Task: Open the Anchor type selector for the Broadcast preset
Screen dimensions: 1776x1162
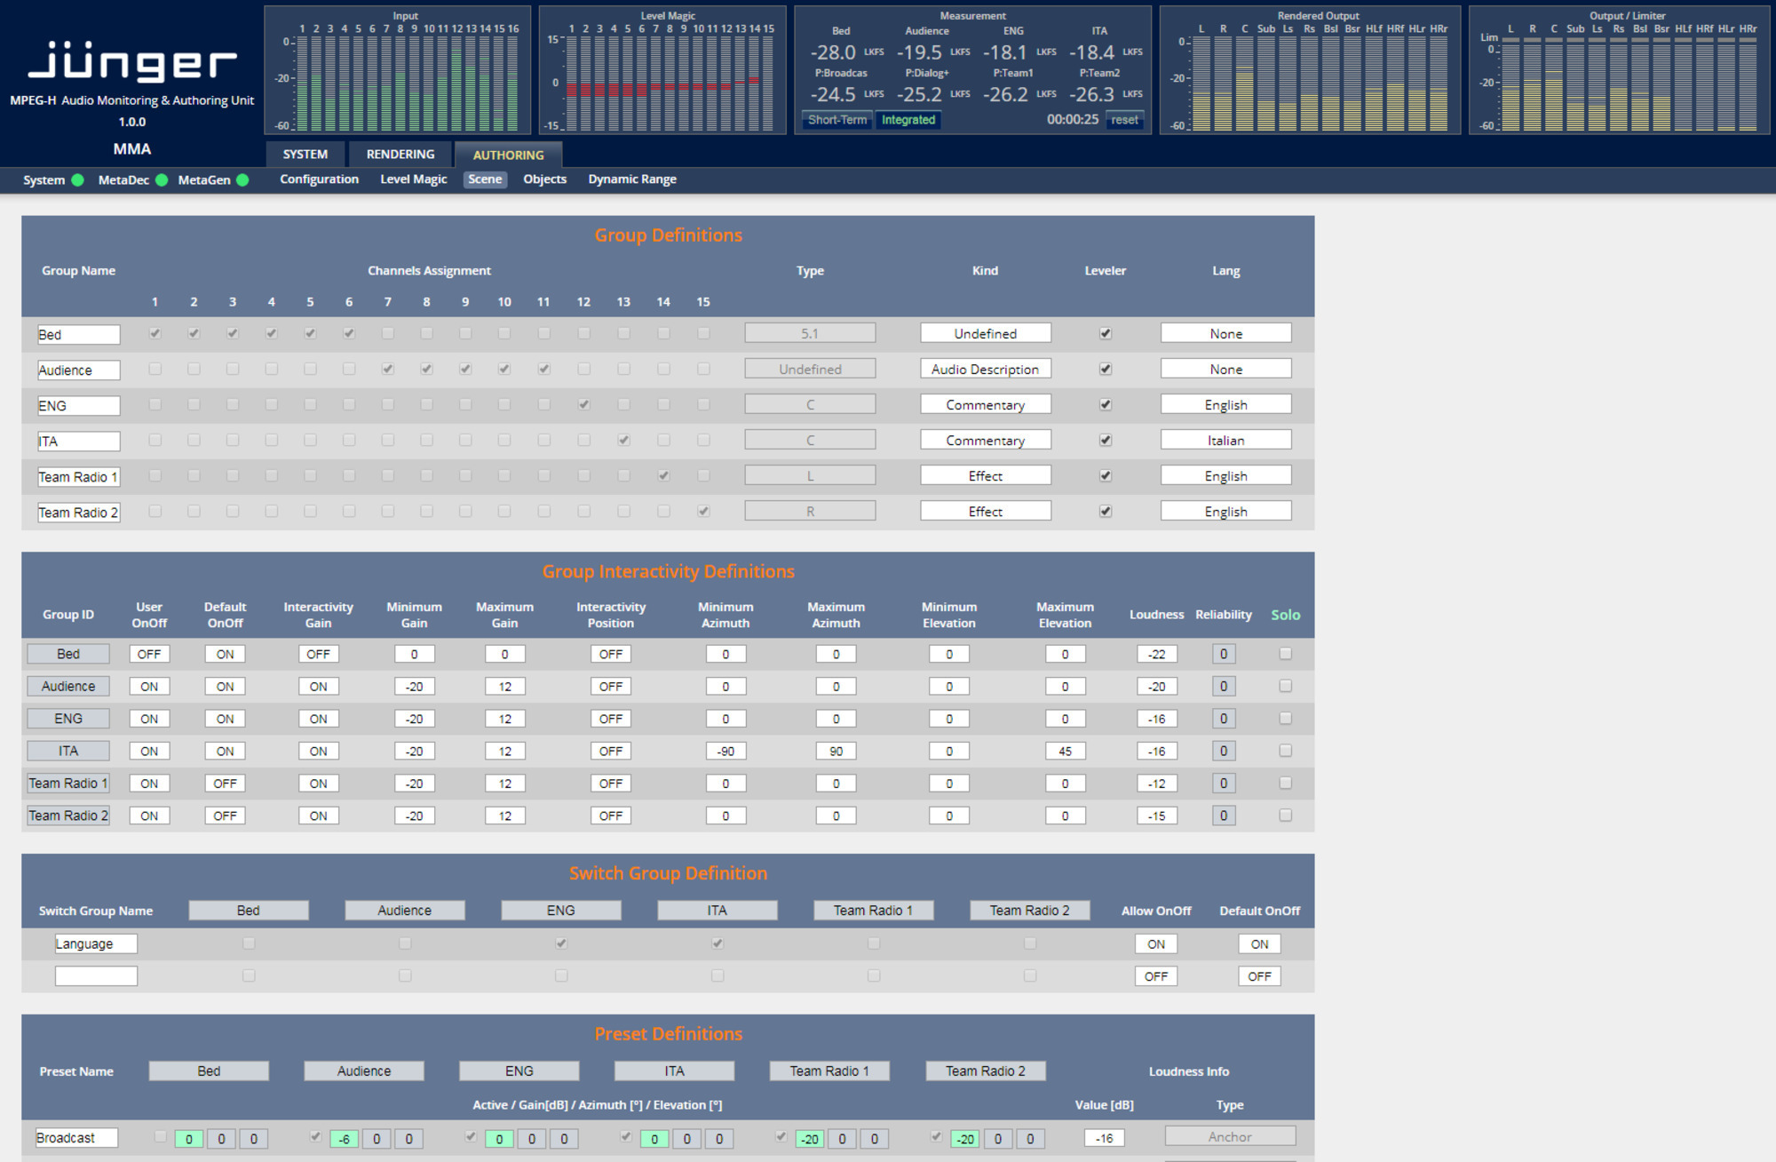Action: coord(1230,1136)
